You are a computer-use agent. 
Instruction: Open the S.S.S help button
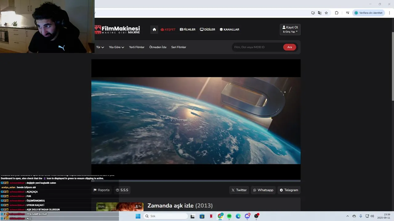(122, 190)
